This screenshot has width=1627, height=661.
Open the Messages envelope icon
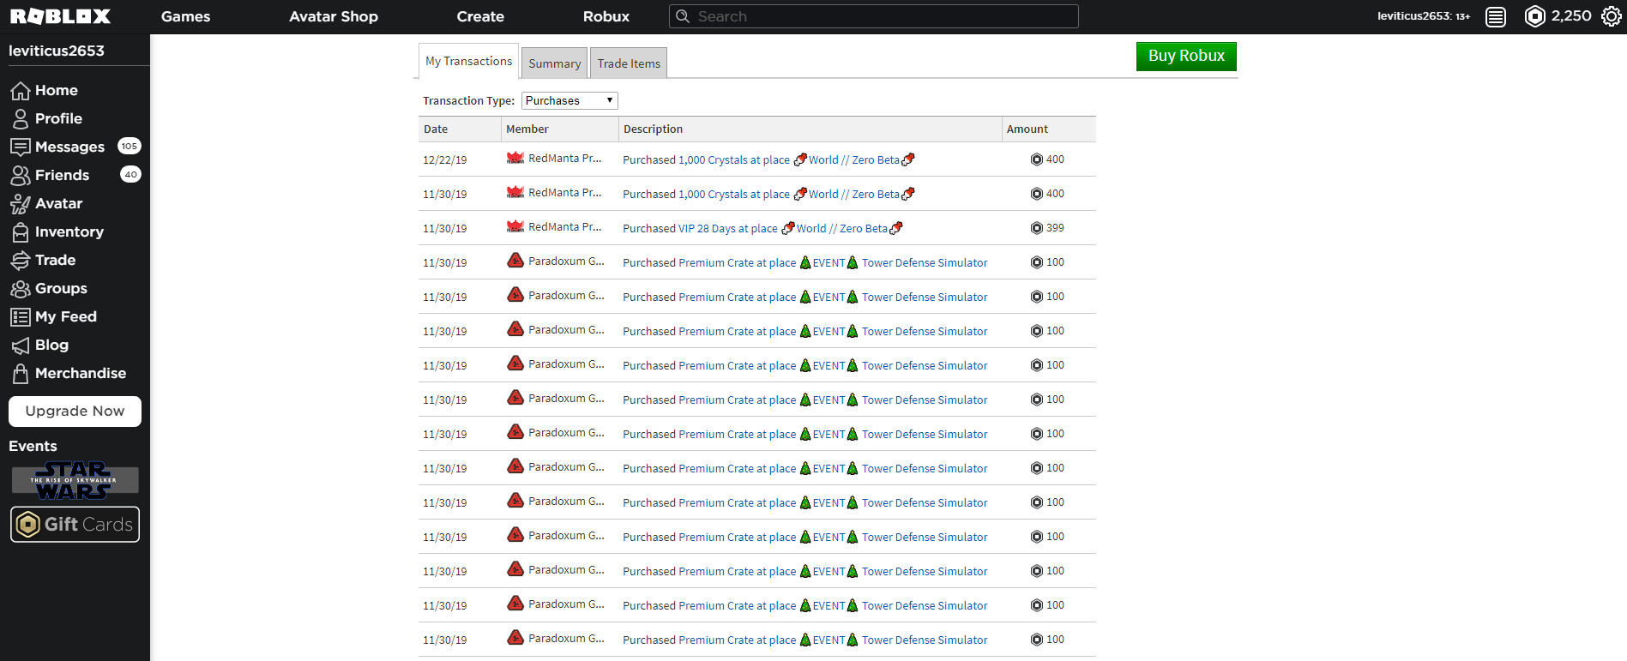click(20, 147)
